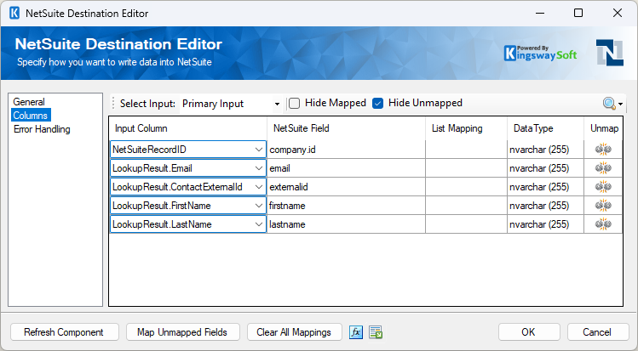
Task: Click the Refresh Component button
Action: (x=64, y=332)
